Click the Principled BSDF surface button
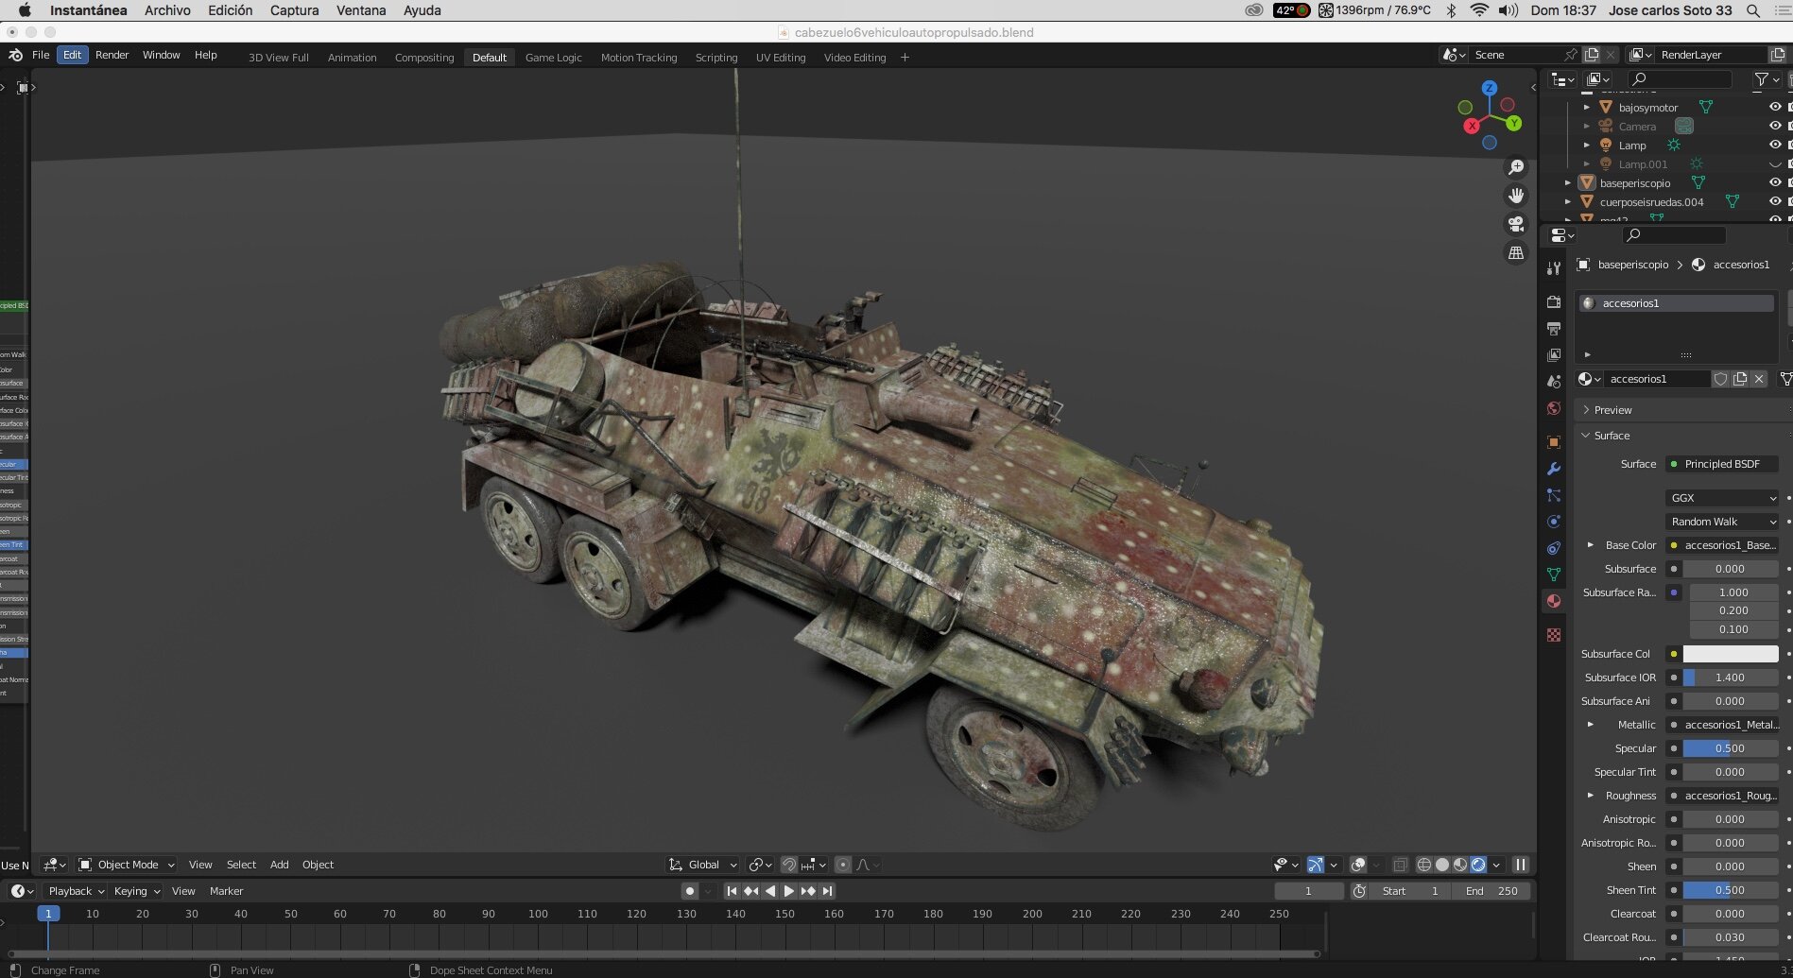Image resolution: width=1793 pixels, height=978 pixels. tap(1722, 464)
